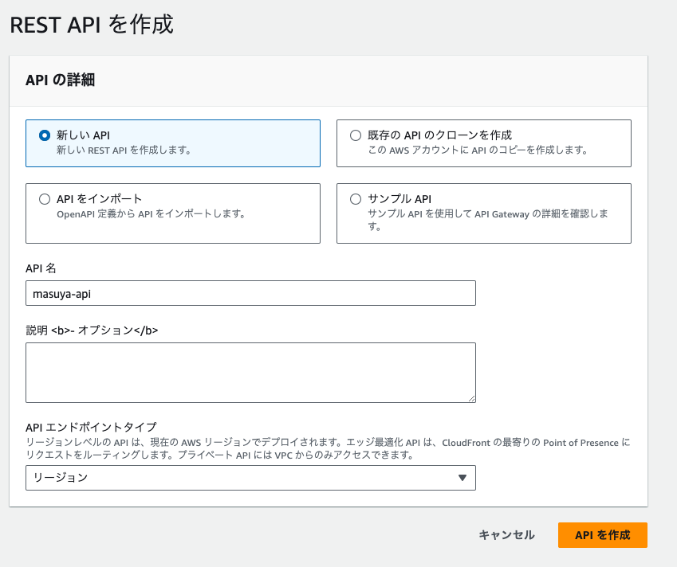The image size is (677, 567).
Task: Click the キャンセル button
Action: (506, 535)
